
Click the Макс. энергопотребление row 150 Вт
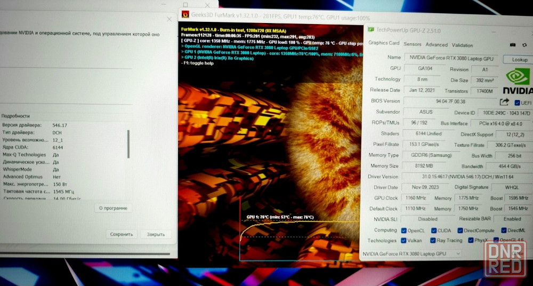[x=64, y=184]
